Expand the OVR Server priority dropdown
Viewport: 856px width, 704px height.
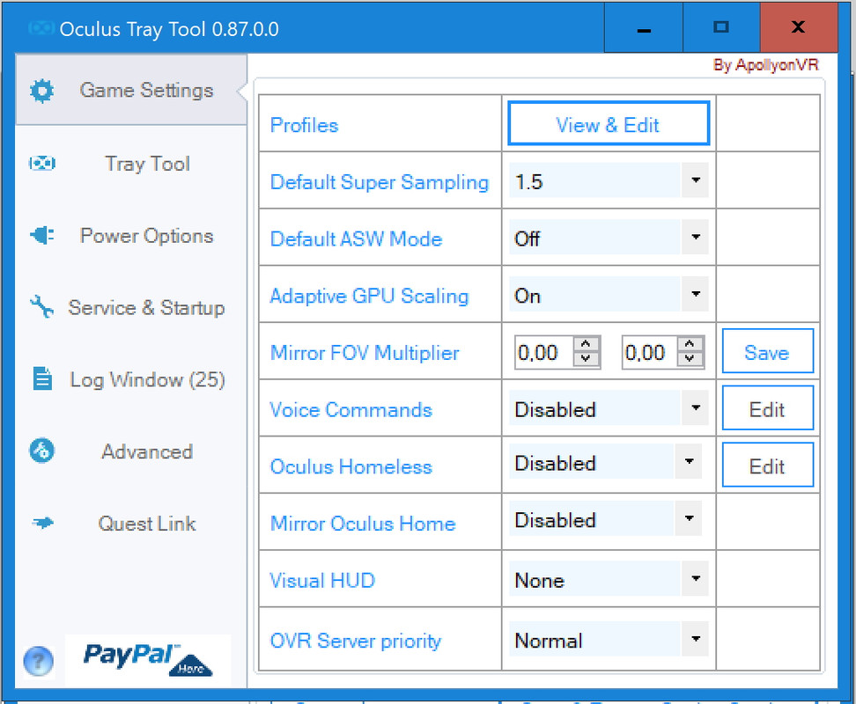pos(696,639)
